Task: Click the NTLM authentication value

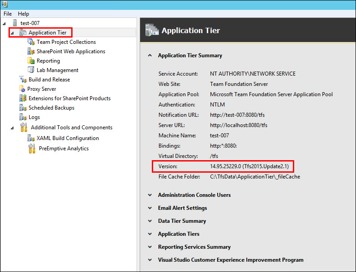Action: 217,104
